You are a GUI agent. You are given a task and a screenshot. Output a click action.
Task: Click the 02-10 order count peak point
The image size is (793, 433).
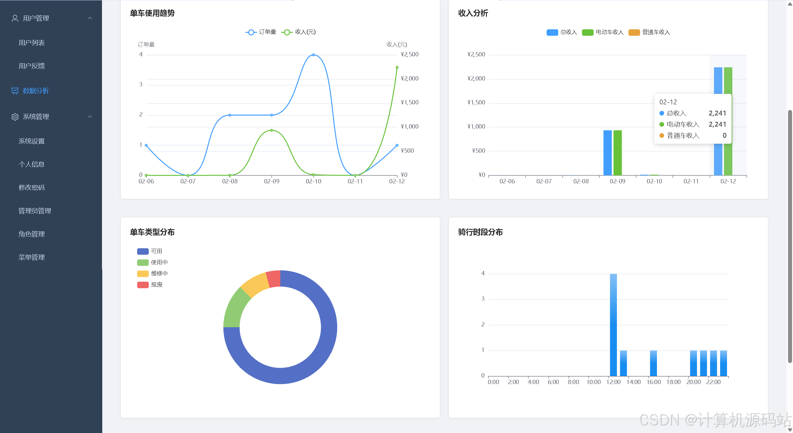(x=313, y=55)
